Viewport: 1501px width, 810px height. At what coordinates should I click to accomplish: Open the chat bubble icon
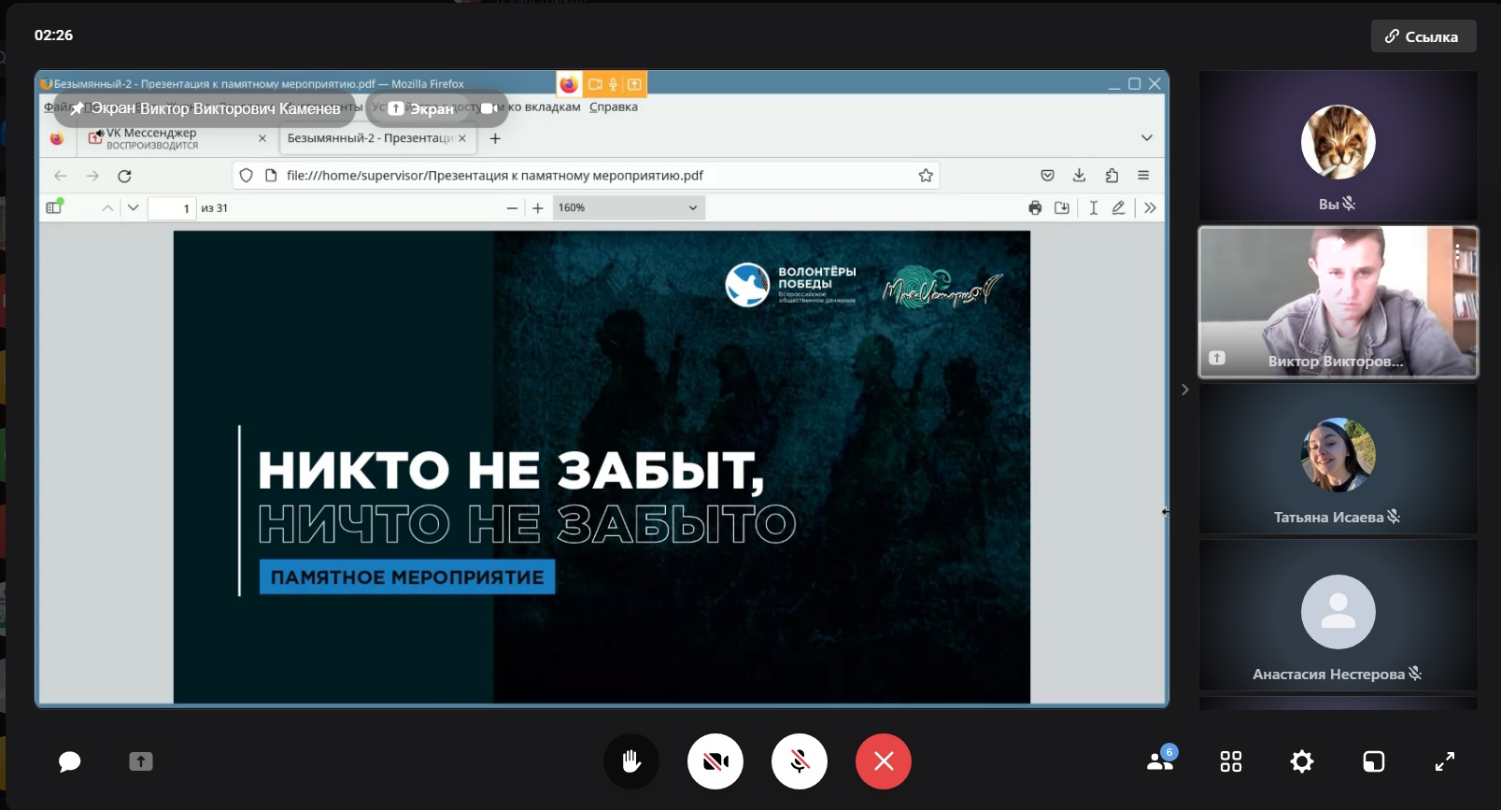point(69,761)
